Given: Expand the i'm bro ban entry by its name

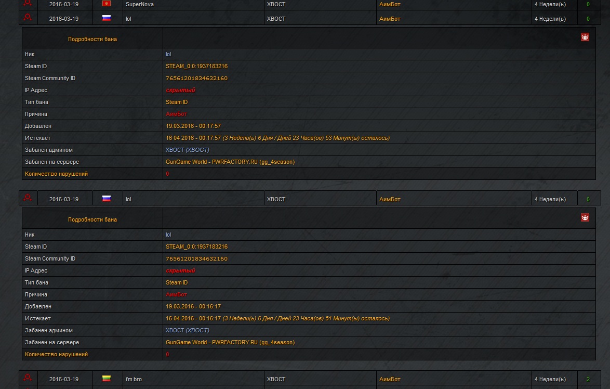Looking at the screenshot, I should (x=134, y=380).
